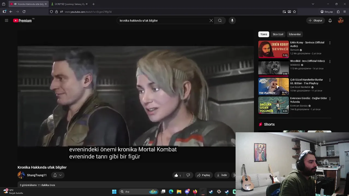The height and width of the screenshot is (196, 349).
Task: Go back in Firefox navigation
Action: [11, 12]
